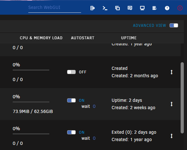Open the Terminal icon

coord(105,8)
